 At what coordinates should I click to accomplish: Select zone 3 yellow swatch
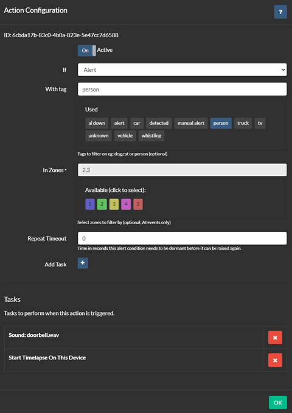[114, 204]
